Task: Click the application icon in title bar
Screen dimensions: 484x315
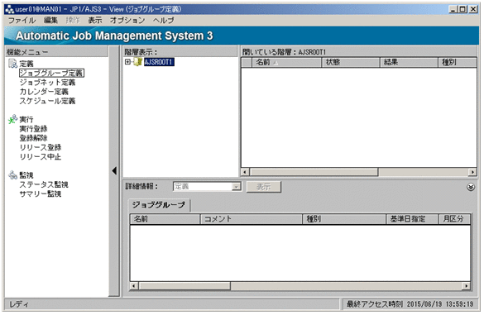Action: click(x=10, y=9)
